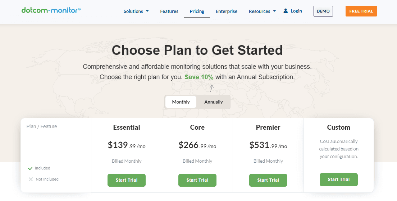Viewport: 397px width, 201px height.
Task: Expand the Solutions dropdown arrow
Action: click(147, 11)
